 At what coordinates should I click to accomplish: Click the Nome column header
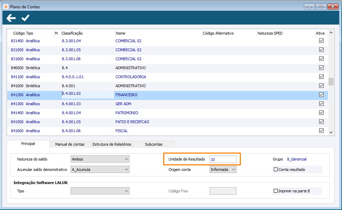[120, 33]
